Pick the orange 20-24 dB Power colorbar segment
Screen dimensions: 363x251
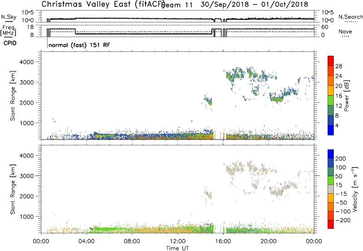click(331, 81)
